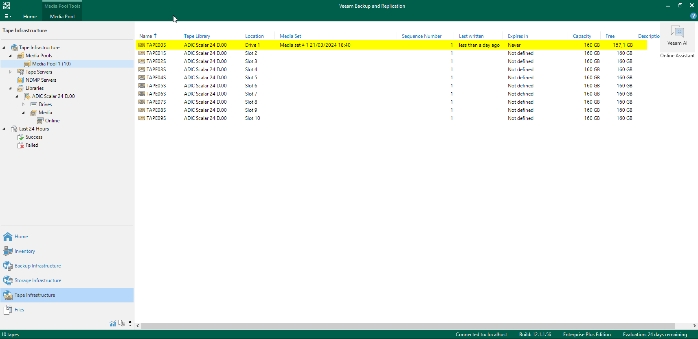Click the Tape Infrastructure view icon
698x339 pixels.
click(8, 295)
